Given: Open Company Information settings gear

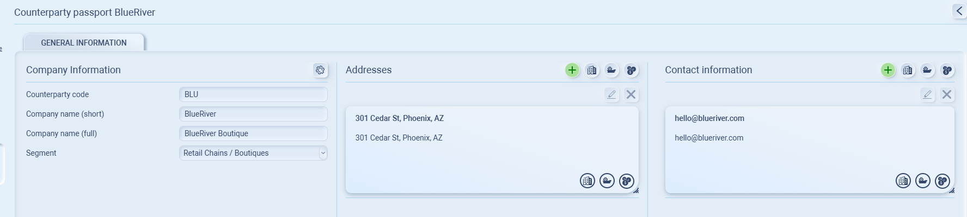Looking at the screenshot, I should coord(320,70).
